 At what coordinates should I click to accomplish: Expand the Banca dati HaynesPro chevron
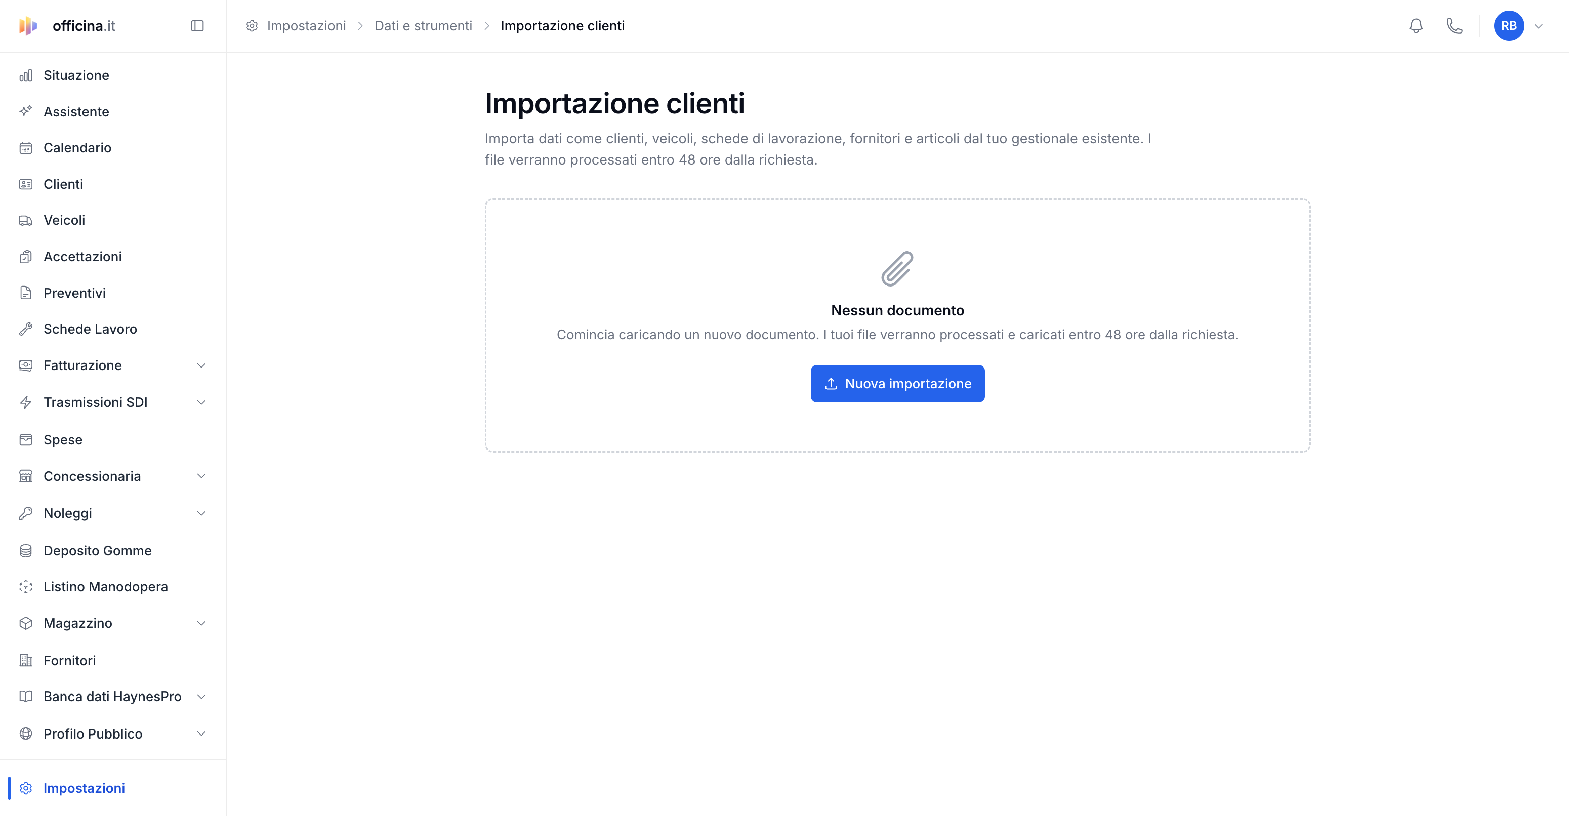pyautogui.click(x=201, y=697)
